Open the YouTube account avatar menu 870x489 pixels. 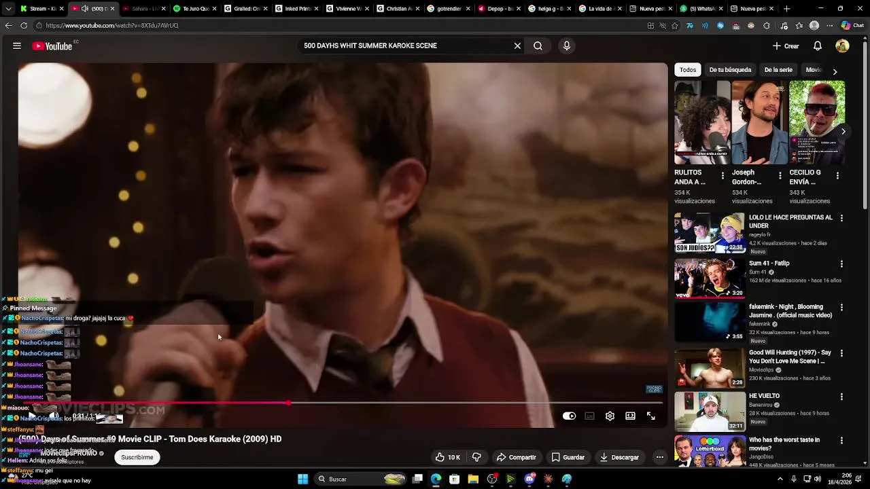click(x=842, y=46)
